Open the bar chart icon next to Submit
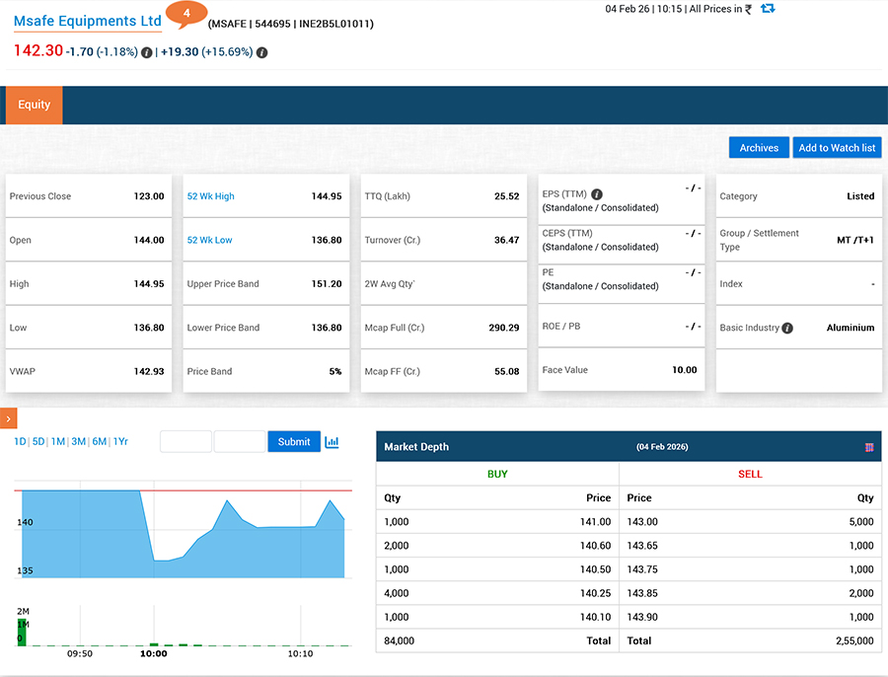Viewport: 888px width, 677px height. pos(332,442)
